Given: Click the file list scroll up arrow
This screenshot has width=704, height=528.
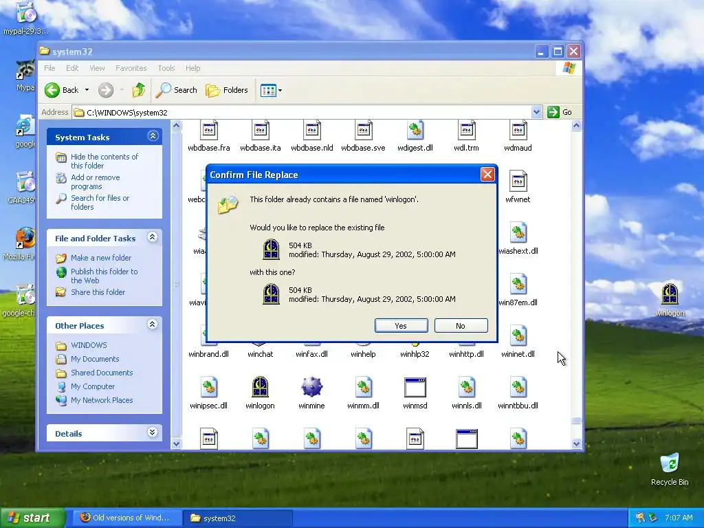Looking at the screenshot, I should (x=577, y=126).
